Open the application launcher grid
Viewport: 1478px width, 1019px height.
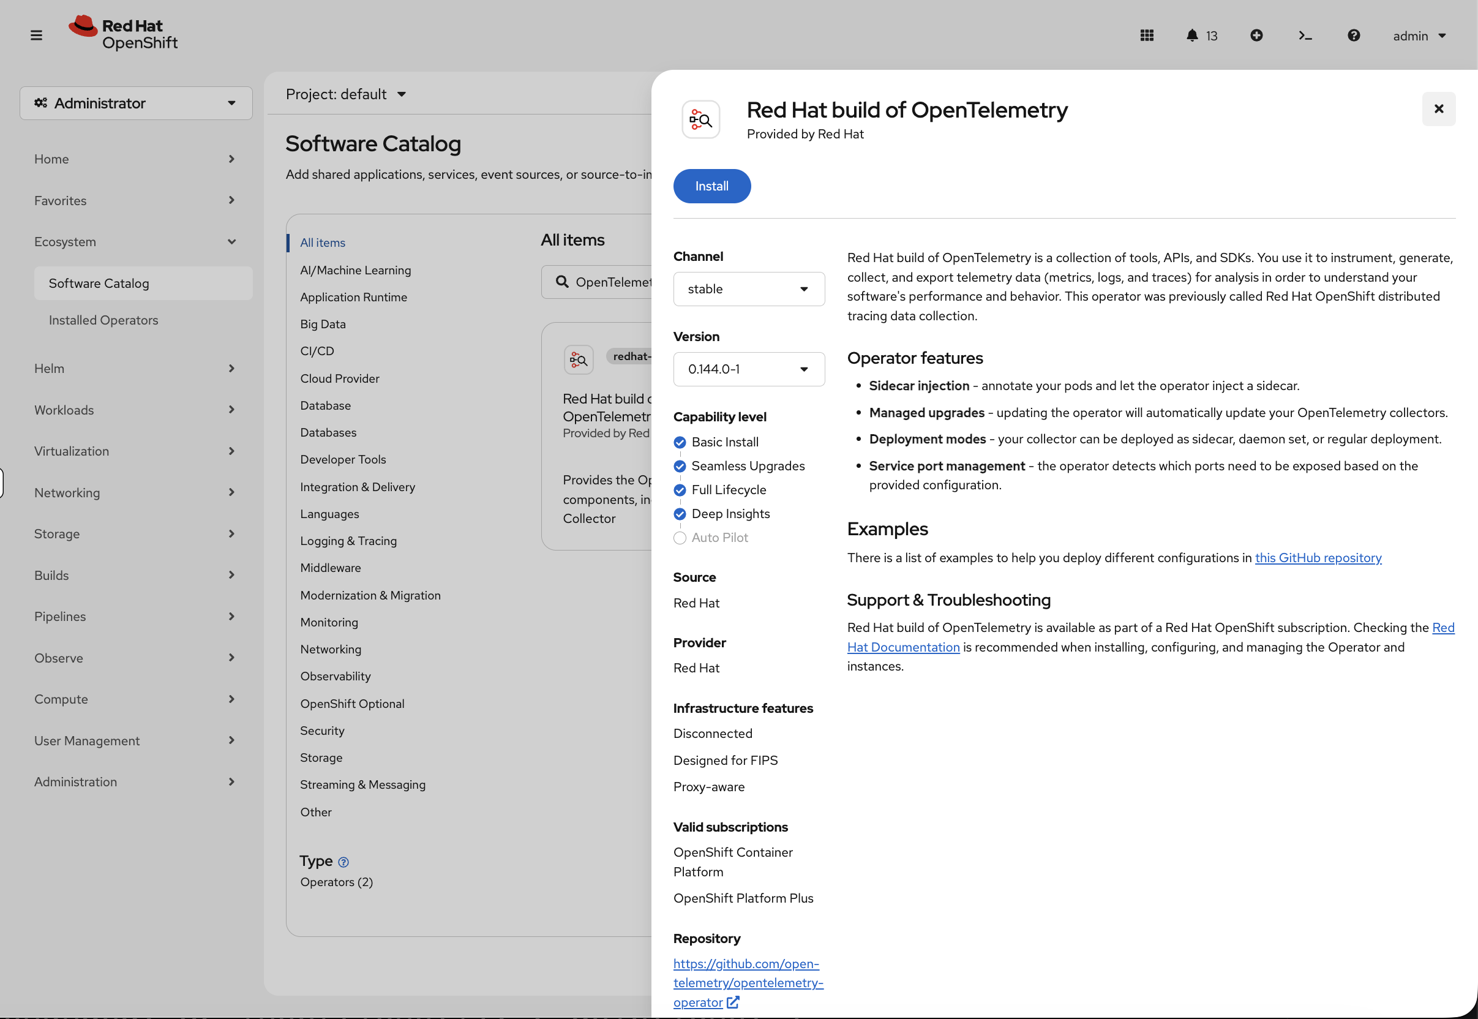[x=1147, y=35]
